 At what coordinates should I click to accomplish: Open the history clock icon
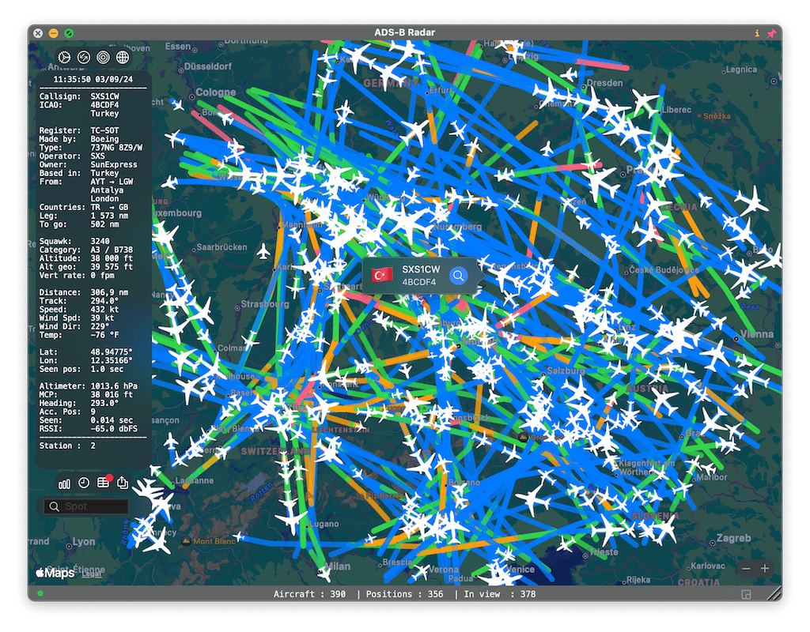click(x=84, y=482)
